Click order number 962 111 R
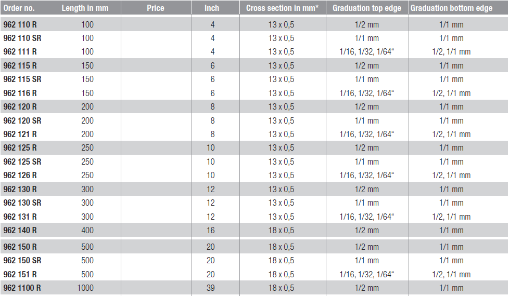Viewport: 509px width, 296px height. point(20,51)
